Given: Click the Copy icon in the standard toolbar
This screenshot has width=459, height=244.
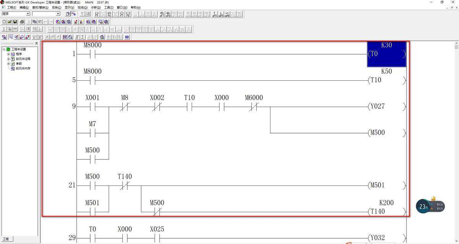Looking at the screenshot, I should tap(34, 22).
